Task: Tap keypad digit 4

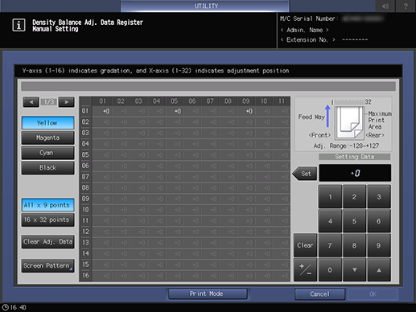Action: coord(330,221)
